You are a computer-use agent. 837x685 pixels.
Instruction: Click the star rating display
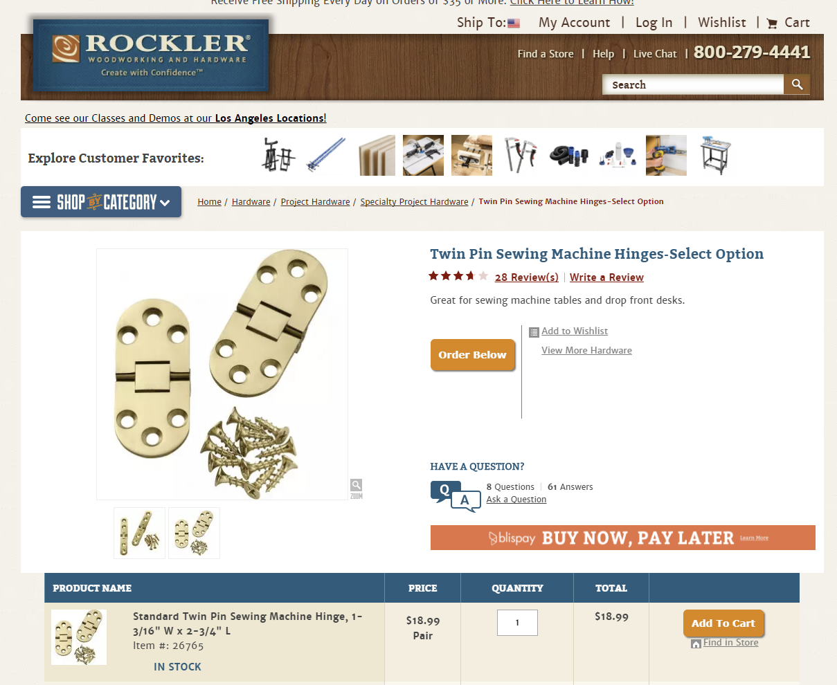458,276
